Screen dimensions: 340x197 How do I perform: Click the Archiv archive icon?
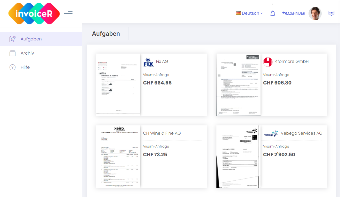(x=12, y=53)
